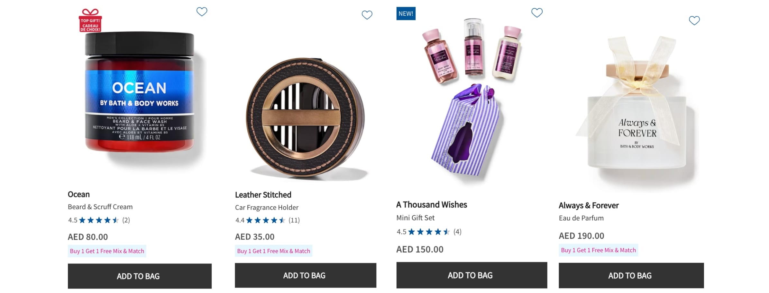The height and width of the screenshot is (293, 769).
Task: Open the Ocean product title link
Action: 79,194
